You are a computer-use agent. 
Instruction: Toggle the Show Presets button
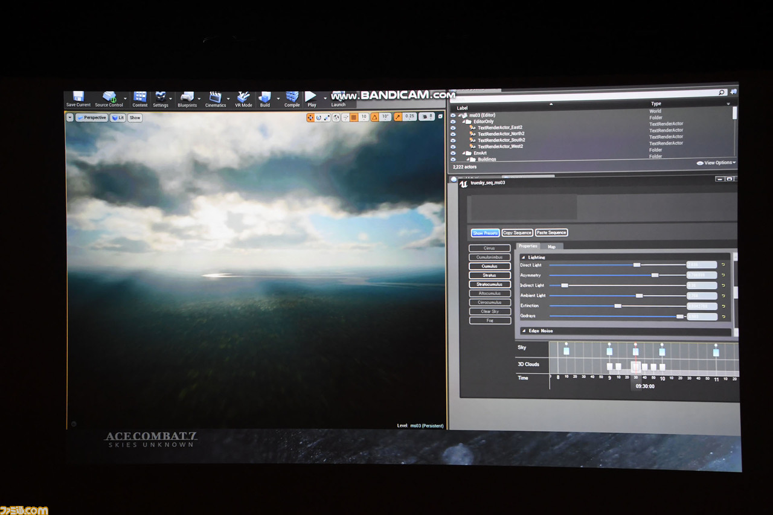point(485,233)
